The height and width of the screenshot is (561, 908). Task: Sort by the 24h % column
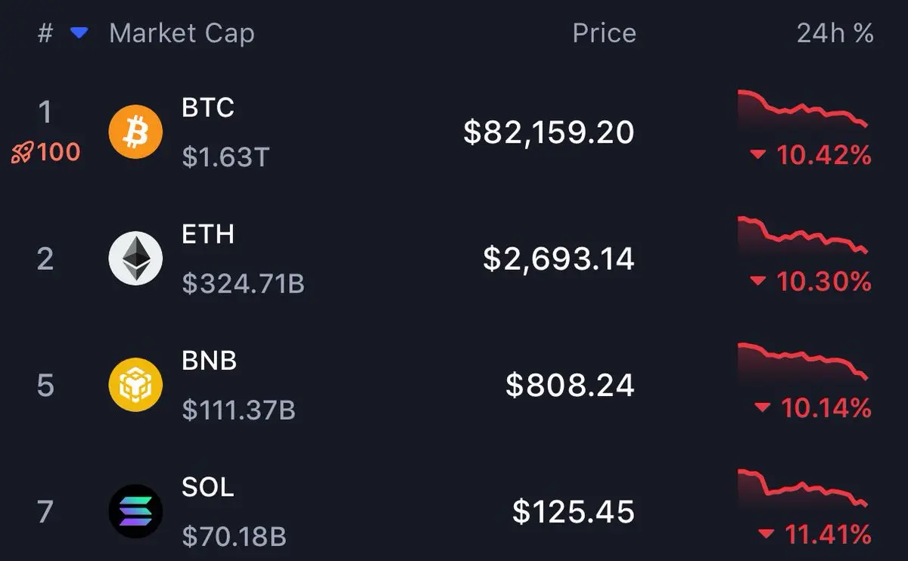835,33
